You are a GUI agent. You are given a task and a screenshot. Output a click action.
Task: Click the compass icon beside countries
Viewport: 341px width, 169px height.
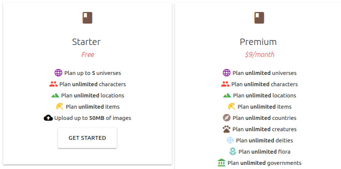point(226,118)
